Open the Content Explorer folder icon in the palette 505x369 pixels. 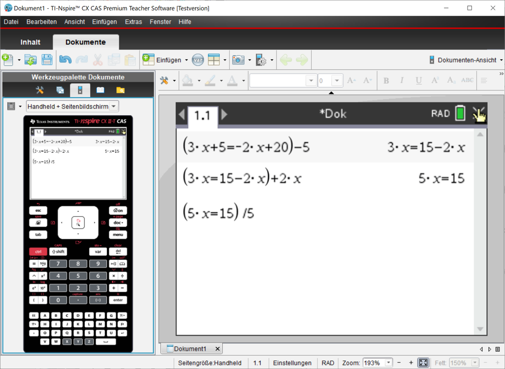[120, 90]
